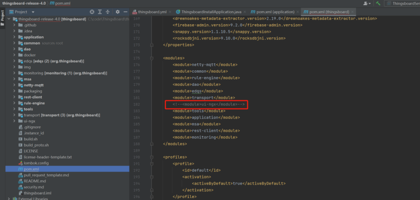The height and width of the screenshot is (200, 420).
Task: Open the Project view dropdown arrow
Action: click(33, 12)
